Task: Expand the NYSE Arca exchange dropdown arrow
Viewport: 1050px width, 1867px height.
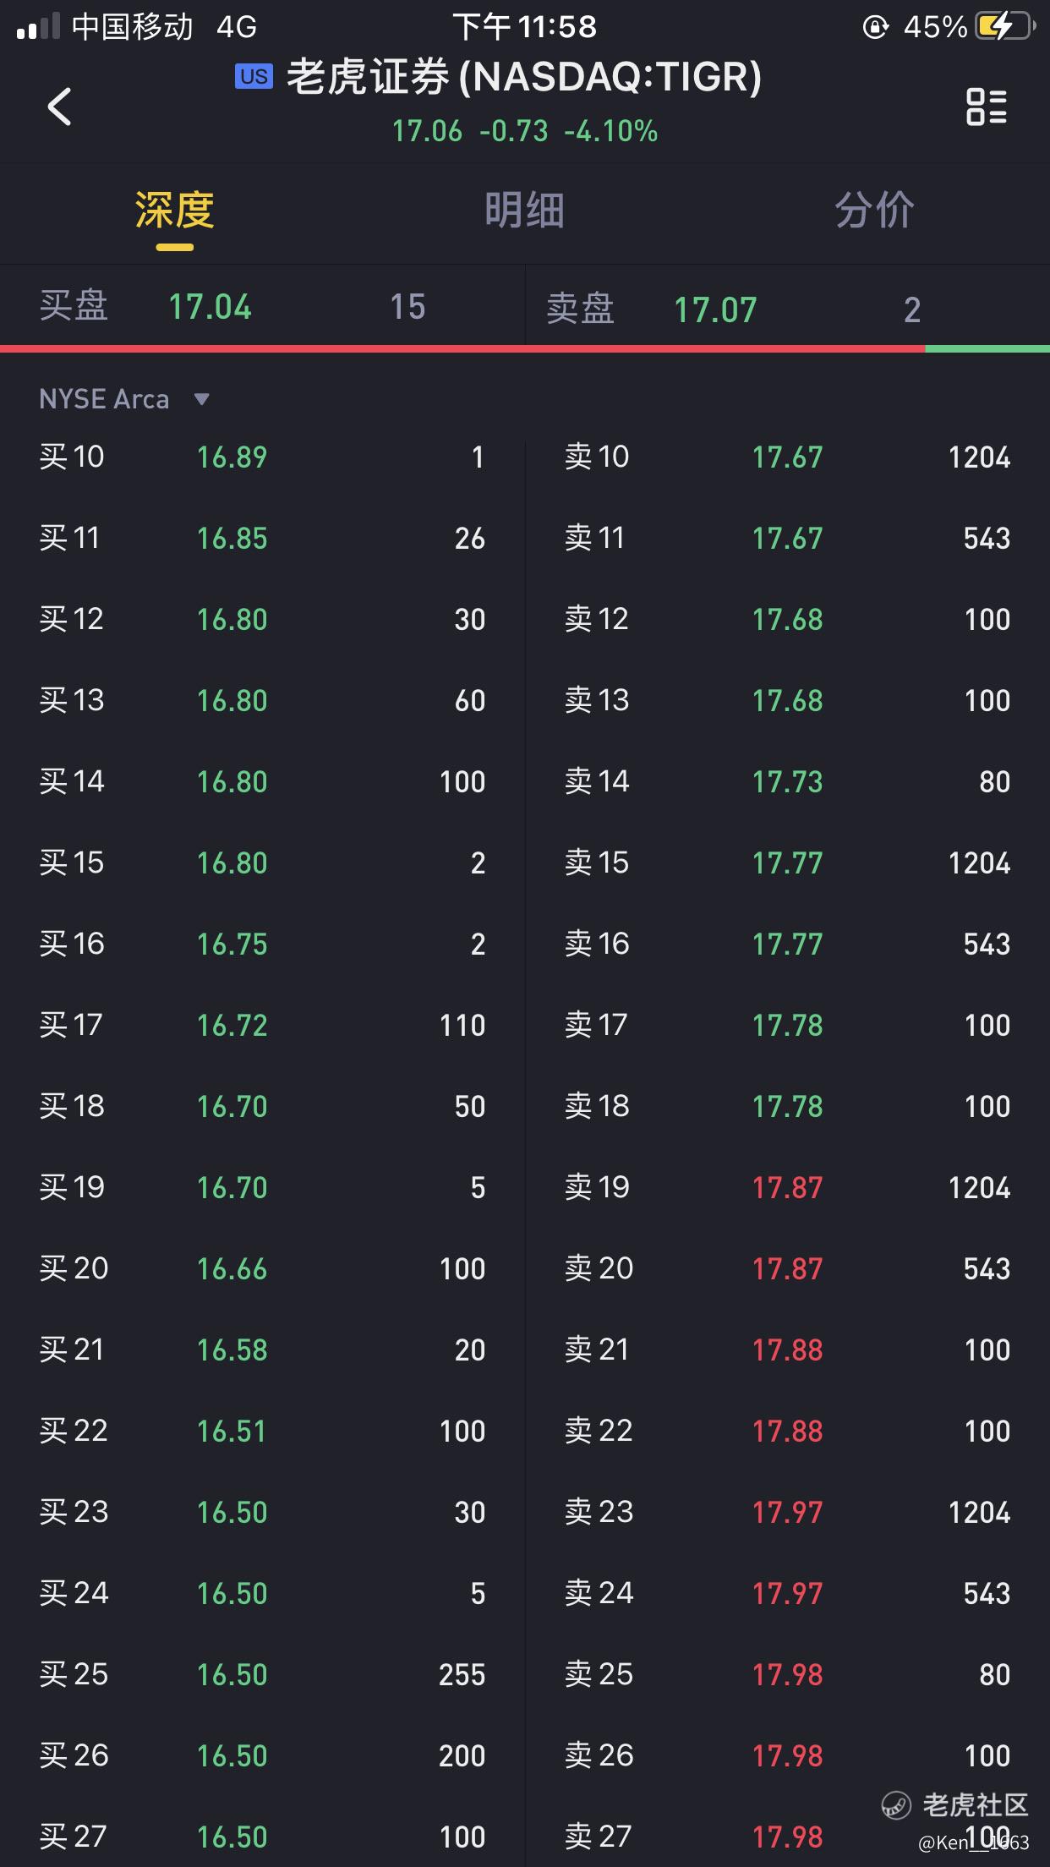Action: (201, 399)
